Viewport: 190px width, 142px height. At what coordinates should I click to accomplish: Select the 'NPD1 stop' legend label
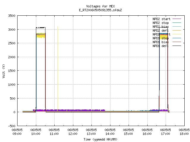point(161,38)
